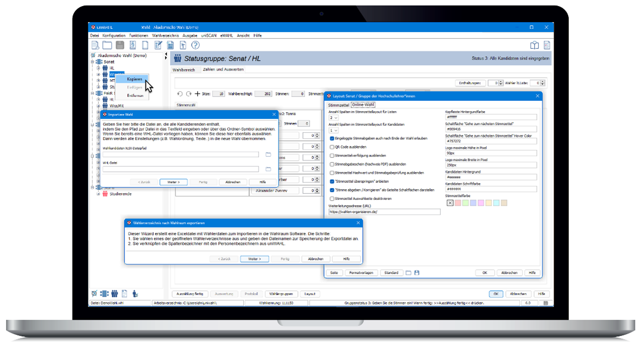Screen dimensions: 643x347
Task: Switch to the Stimmzettel tab
Action: (338, 105)
